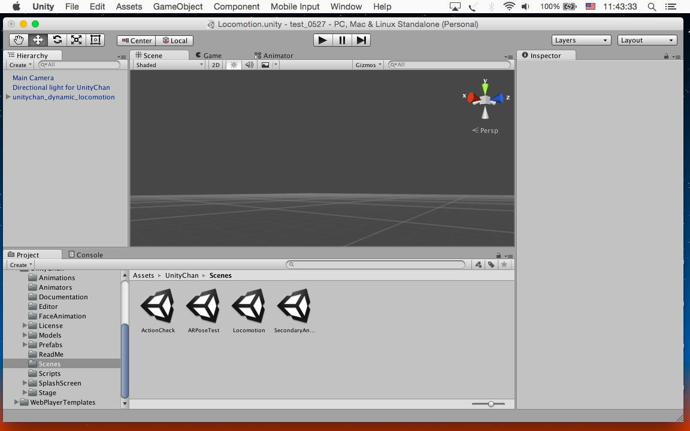Open the Project Create dropdown
Image resolution: width=690 pixels, height=431 pixels.
click(21, 265)
